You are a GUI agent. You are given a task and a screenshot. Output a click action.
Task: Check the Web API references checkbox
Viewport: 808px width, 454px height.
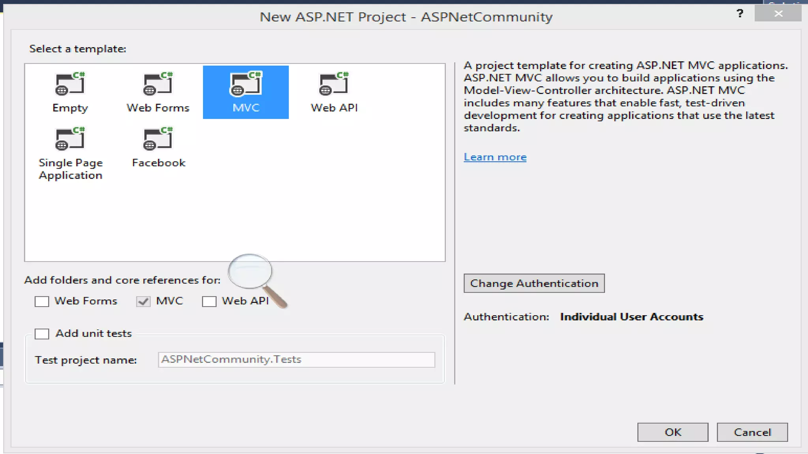coord(209,301)
